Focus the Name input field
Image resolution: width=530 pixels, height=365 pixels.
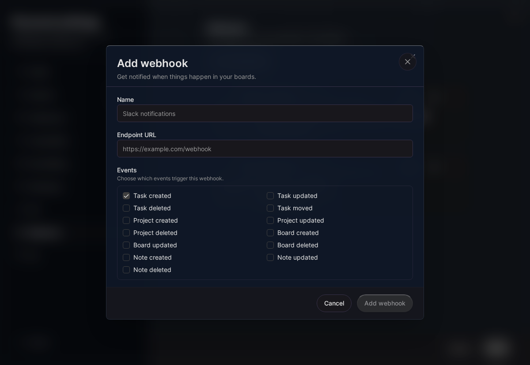[x=265, y=113]
